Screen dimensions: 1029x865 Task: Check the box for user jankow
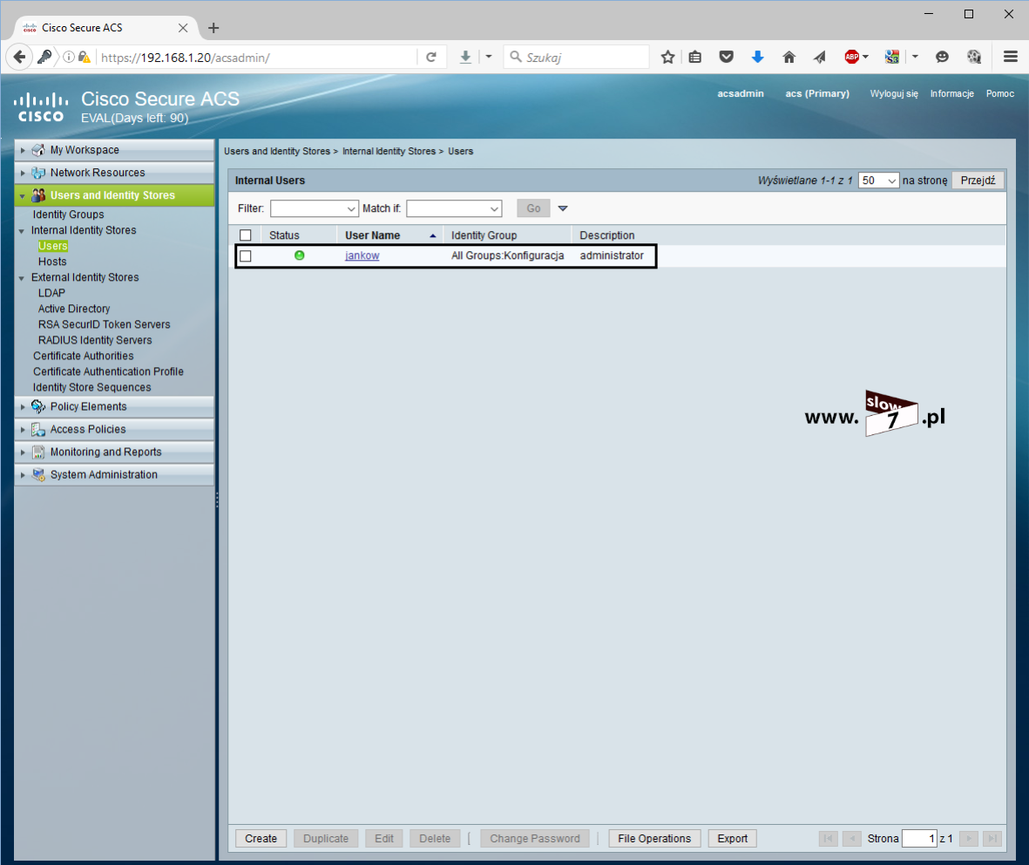tap(246, 256)
